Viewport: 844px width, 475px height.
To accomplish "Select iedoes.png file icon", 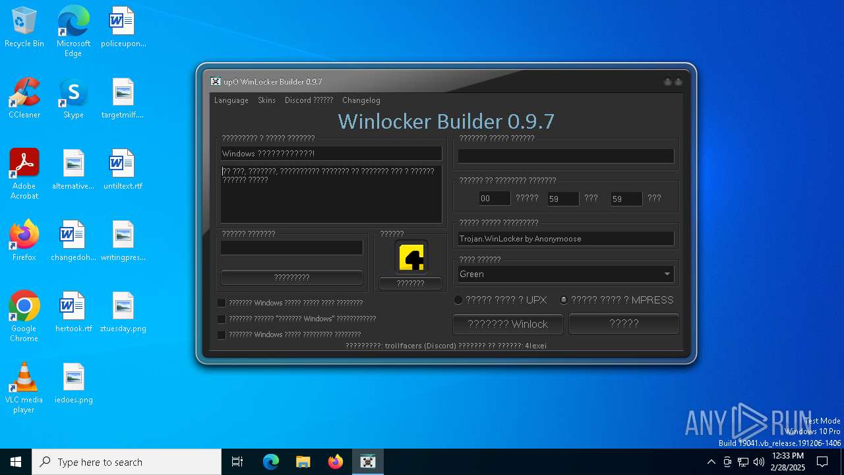I will tap(73, 383).
